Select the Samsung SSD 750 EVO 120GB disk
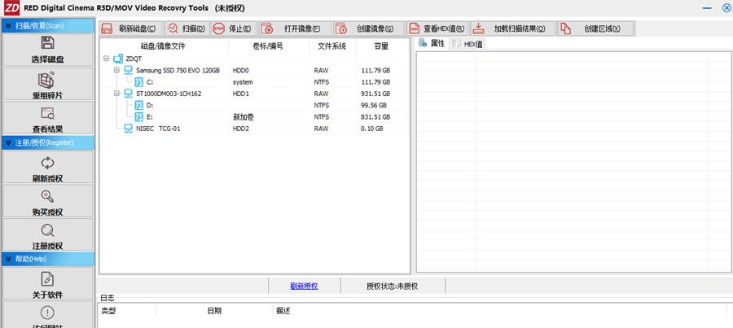 click(x=178, y=71)
